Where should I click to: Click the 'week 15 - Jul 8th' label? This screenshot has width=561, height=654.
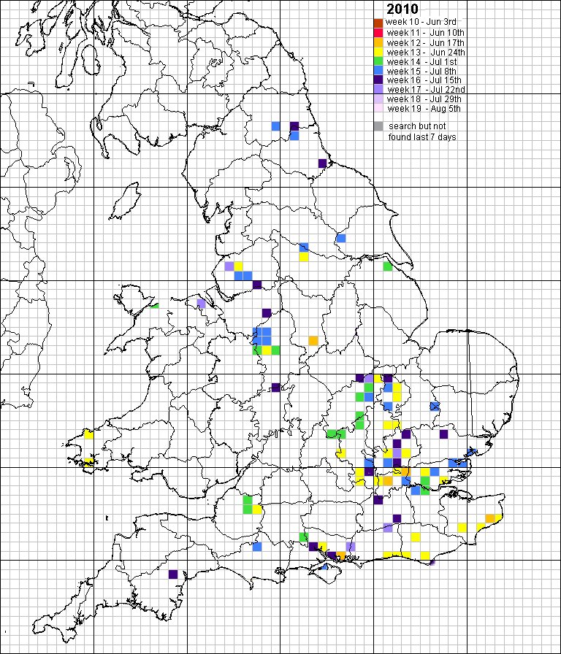[x=421, y=71]
